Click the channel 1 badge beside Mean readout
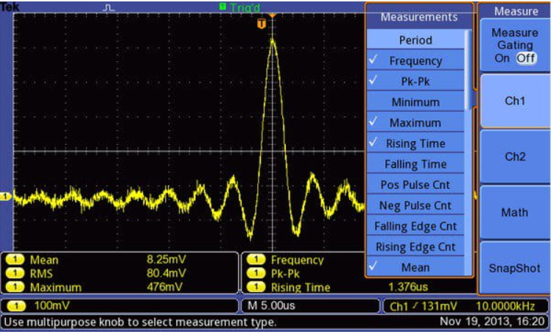The height and width of the screenshot is (332, 551). pyautogui.click(x=15, y=260)
